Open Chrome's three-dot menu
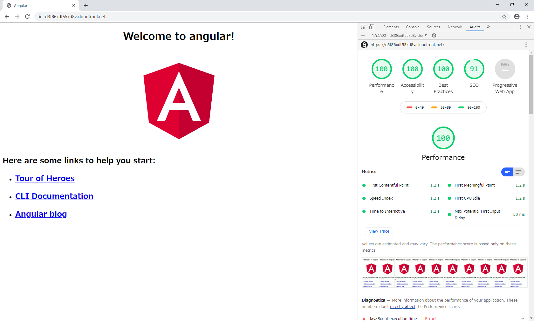The height and width of the screenshot is (321, 534). [527, 17]
